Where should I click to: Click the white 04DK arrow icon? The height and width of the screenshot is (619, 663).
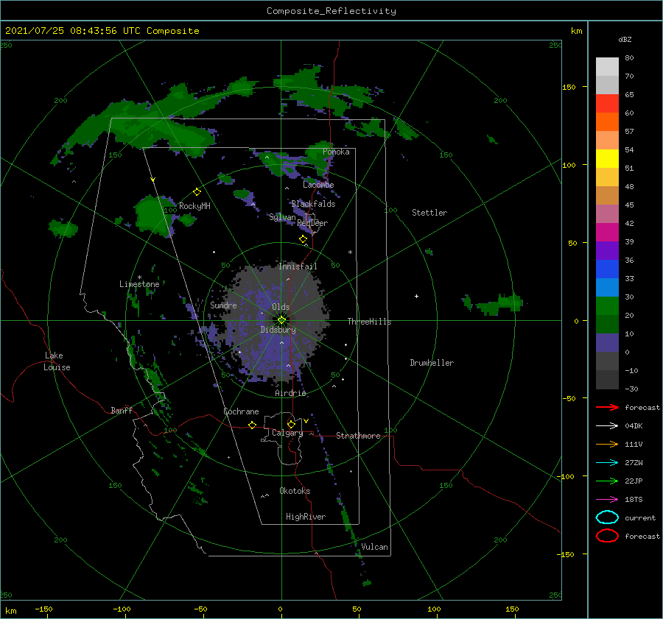(x=607, y=425)
